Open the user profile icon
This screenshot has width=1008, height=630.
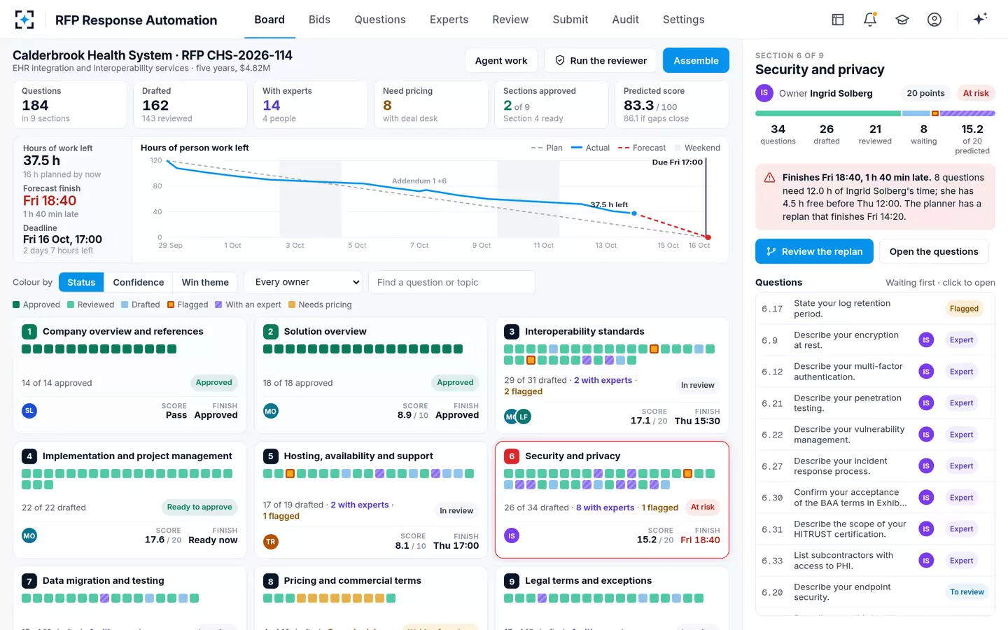coord(934,20)
